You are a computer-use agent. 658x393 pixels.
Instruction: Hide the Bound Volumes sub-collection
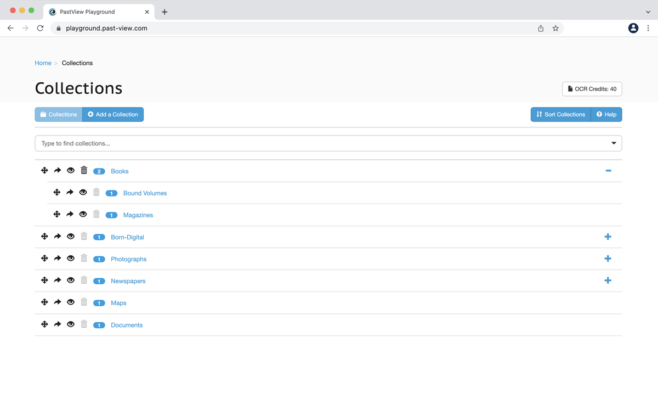point(83,193)
